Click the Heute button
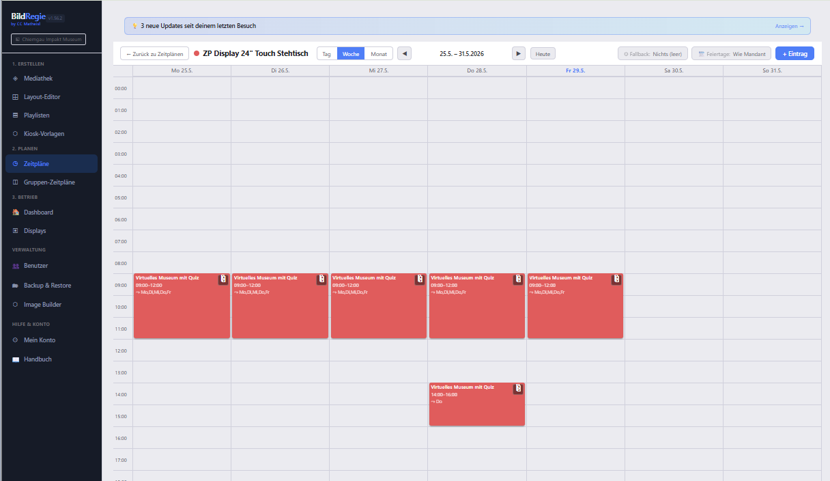This screenshot has width=830, height=481. [543, 53]
